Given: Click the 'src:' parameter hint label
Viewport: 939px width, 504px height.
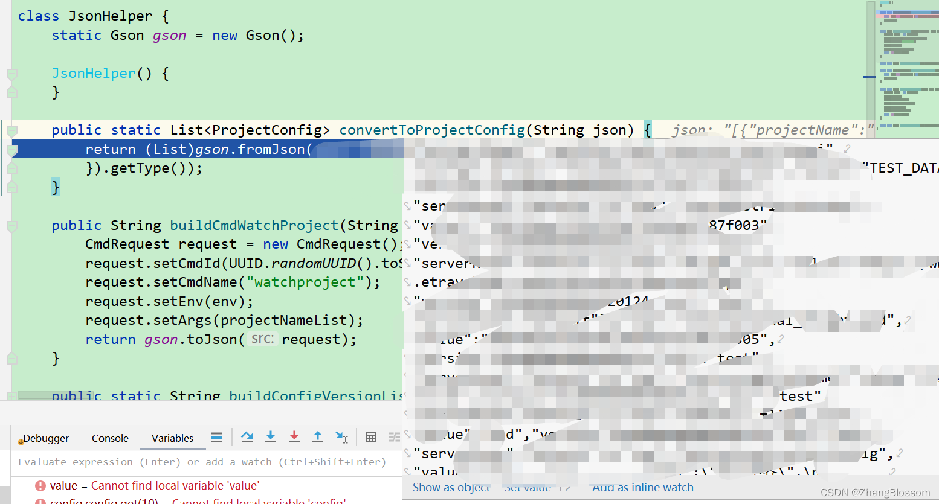Looking at the screenshot, I should (x=262, y=339).
